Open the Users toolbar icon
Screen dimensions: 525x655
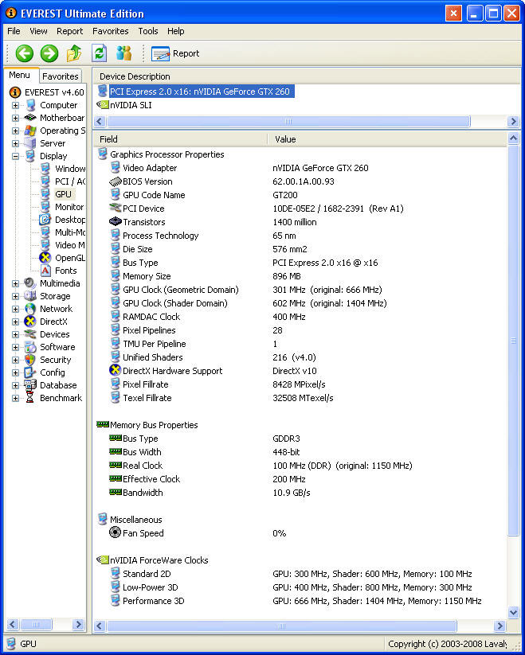pyautogui.click(x=123, y=53)
